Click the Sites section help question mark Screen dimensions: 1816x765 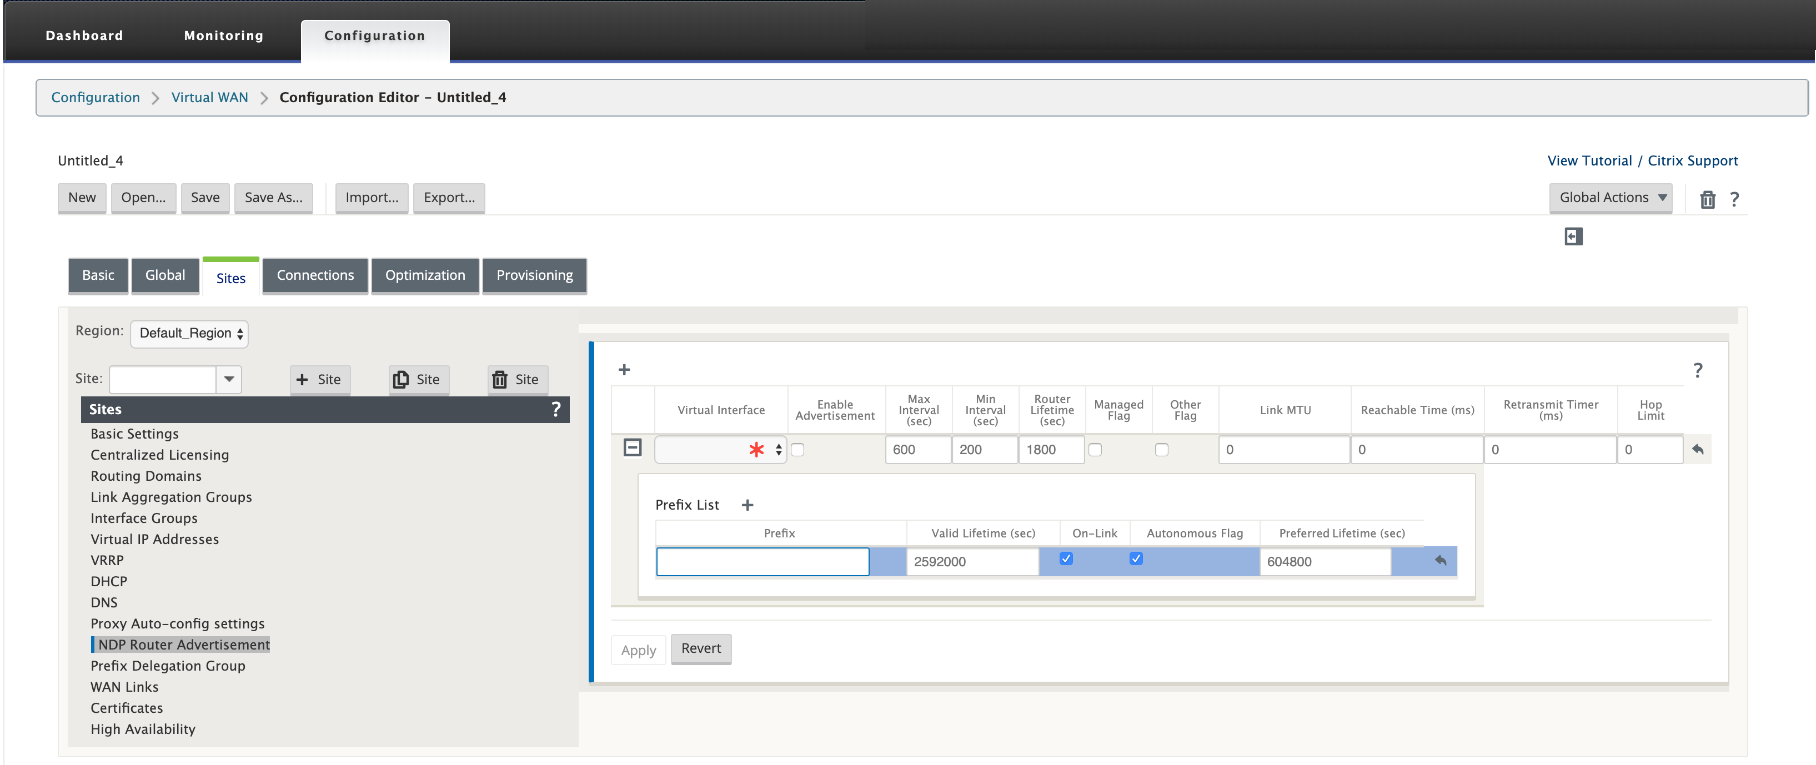[555, 409]
